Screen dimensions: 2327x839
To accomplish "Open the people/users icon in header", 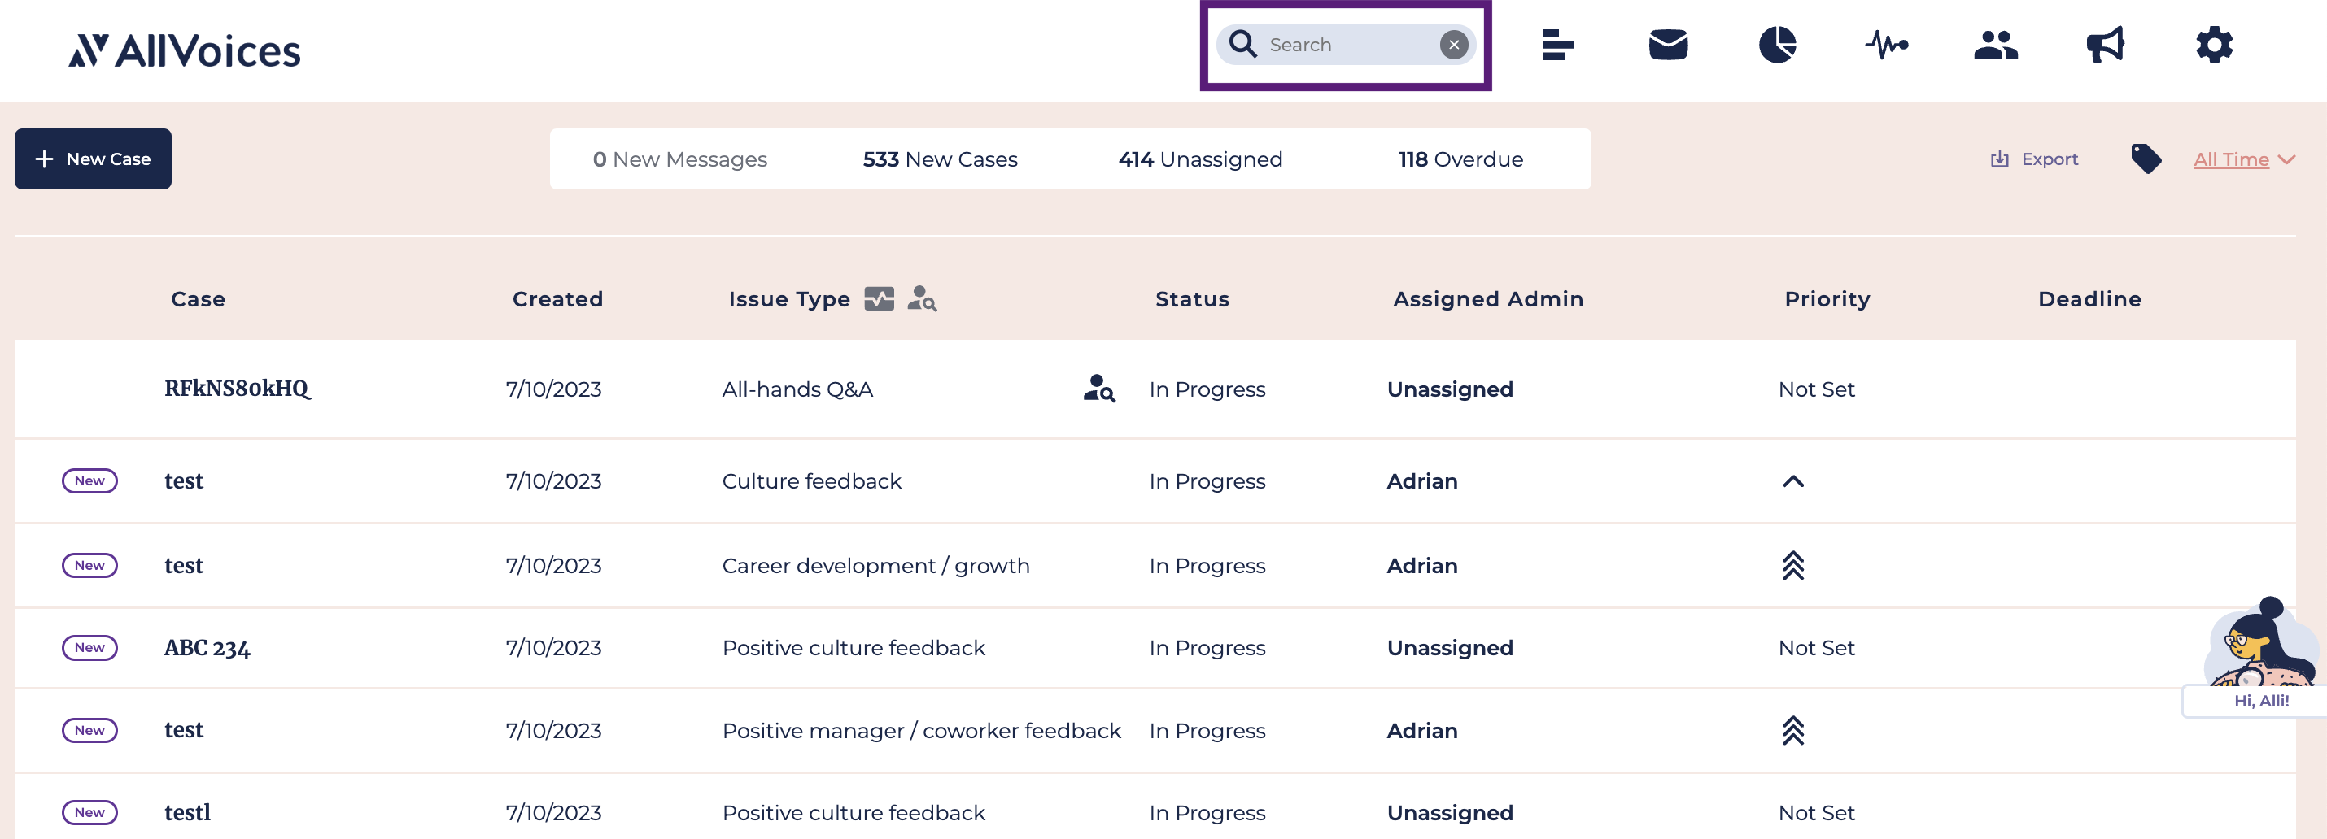I will point(1996,44).
